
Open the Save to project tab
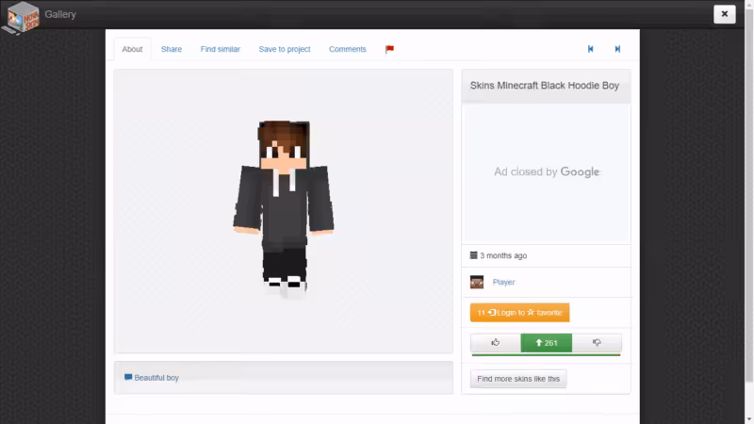pyautogui.click(x=285, y=49)
